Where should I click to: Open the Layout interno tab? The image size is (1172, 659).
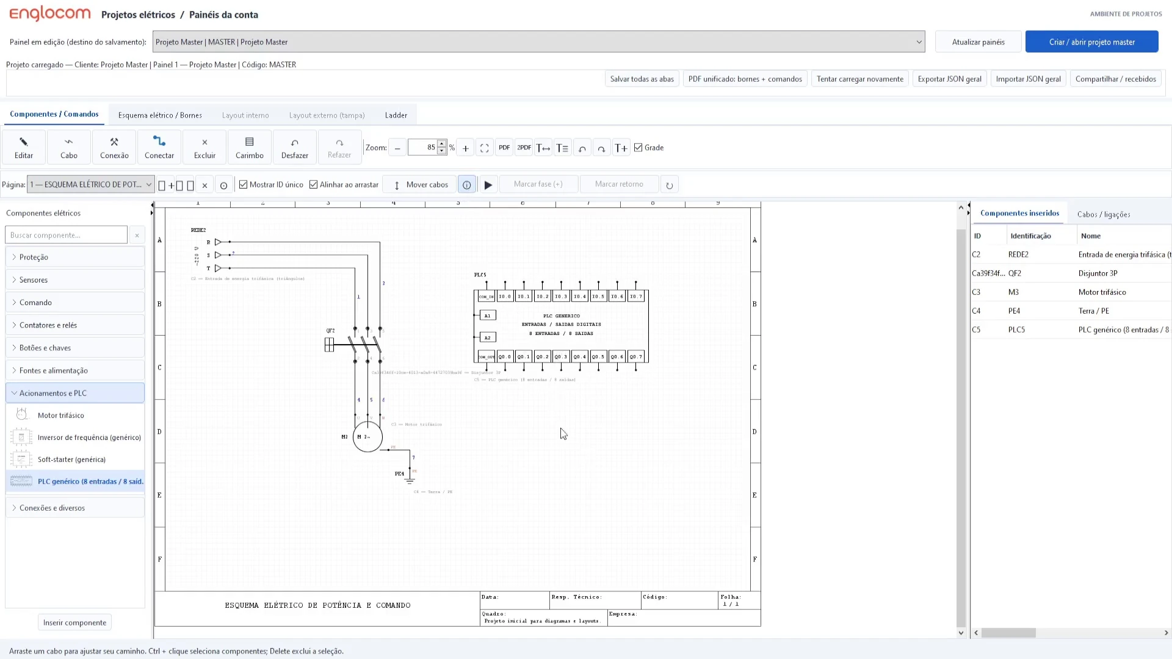click(x=245, y=115)
